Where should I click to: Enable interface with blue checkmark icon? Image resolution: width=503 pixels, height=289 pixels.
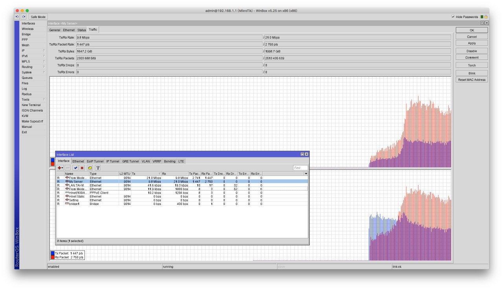(75, 168)
